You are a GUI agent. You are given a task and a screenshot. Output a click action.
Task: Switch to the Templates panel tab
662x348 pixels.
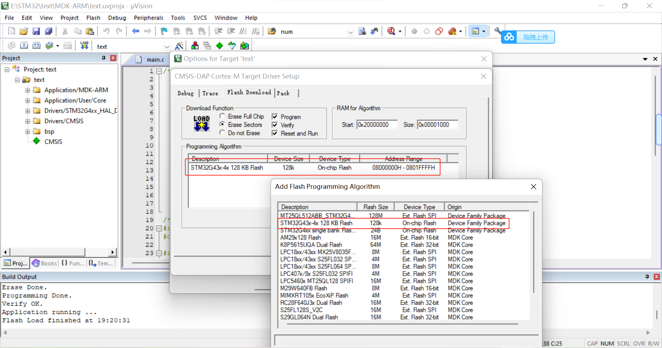(x=101, y=263)
